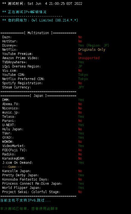This screenshot has width=131, height=214.
Task: Select the Karaoke@DAM label
Action: [x=14, y=158]
